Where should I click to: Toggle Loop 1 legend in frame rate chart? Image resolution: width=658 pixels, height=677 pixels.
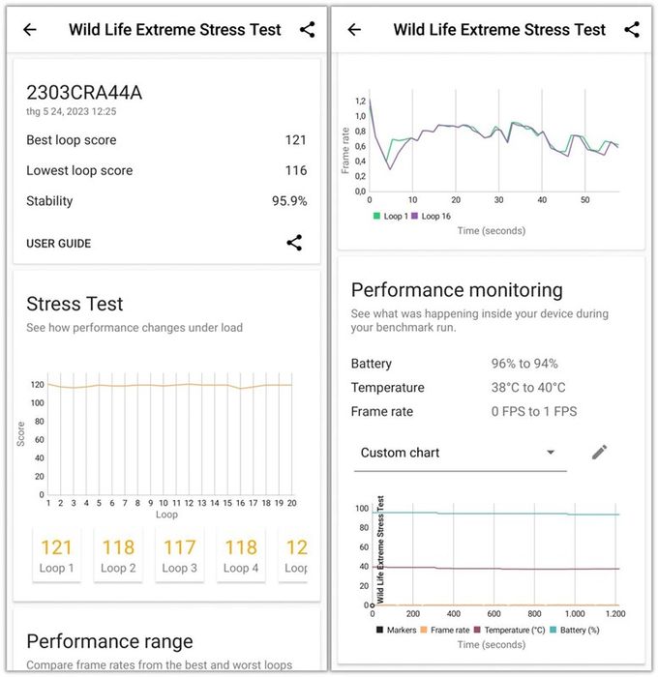[393, 216]
